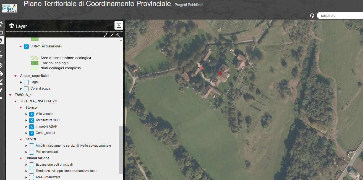Enable the Laghi layer checkbox

click(26, 82)
